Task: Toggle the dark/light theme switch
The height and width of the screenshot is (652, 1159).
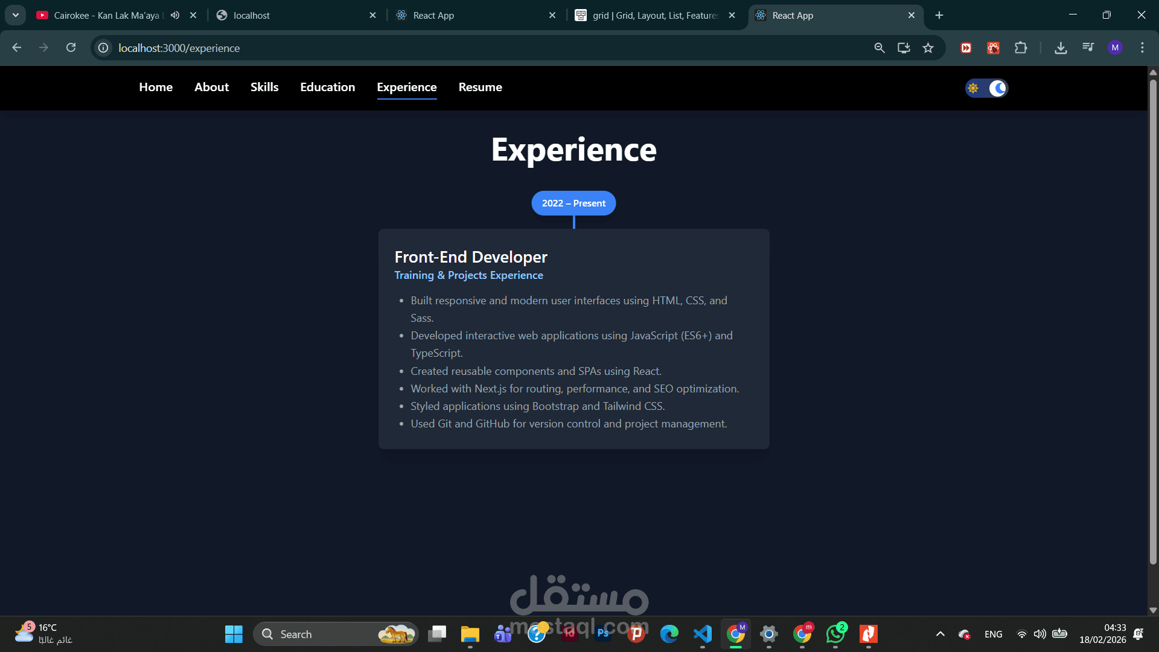Action: click(986, 88)
